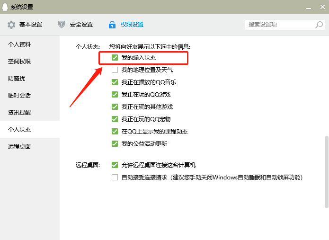
Task: Go to 空间权限 in the sidebar
Action: point(30,61)
